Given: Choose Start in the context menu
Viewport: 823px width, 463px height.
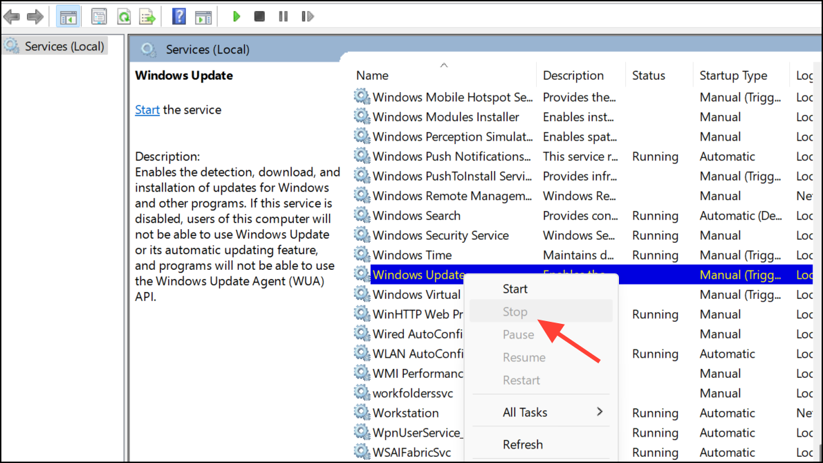Looking at the screenshot, I should 541,289.
